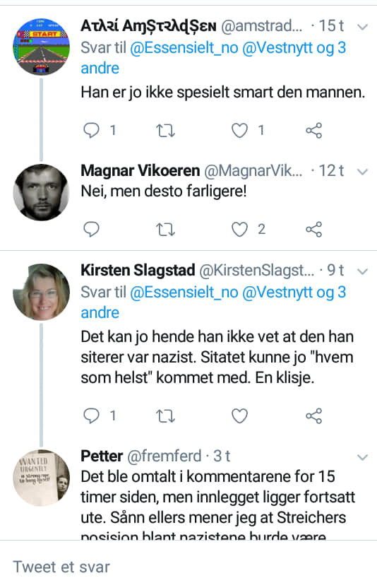The image size is (377, 583).
Task: Like Magnar Vikoeren's tweet
Action: (239, 230)
